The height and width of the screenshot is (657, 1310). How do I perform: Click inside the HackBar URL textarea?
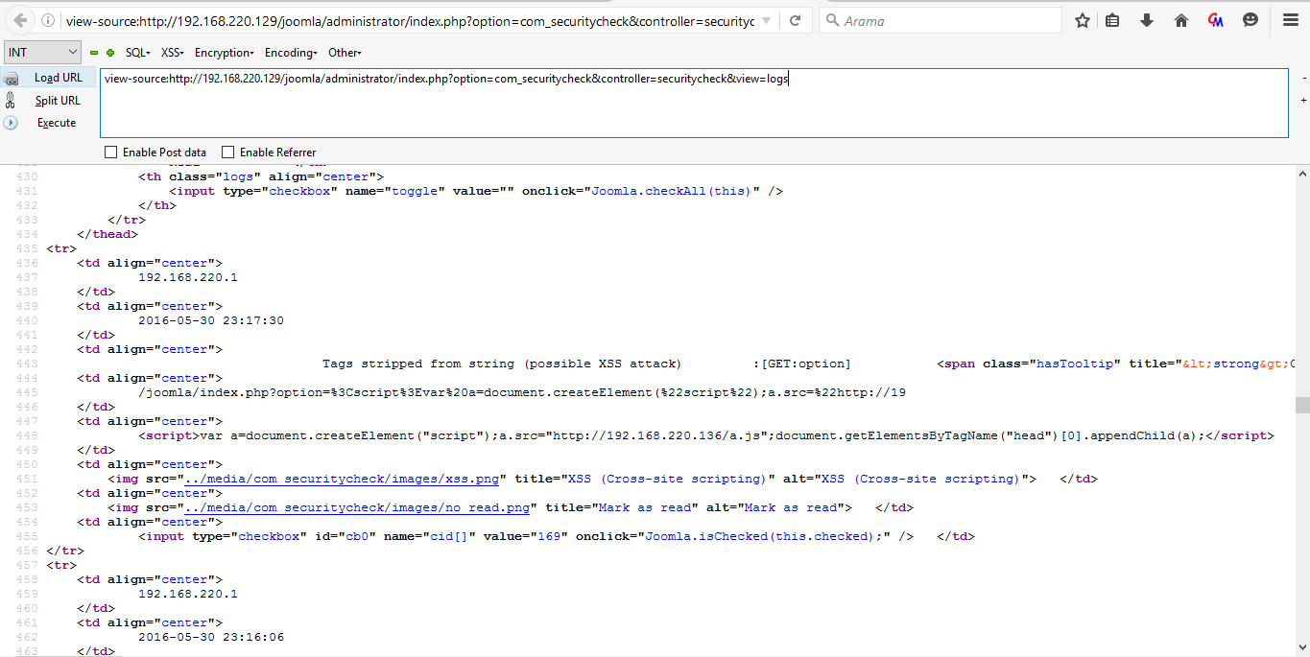pyautogui.click(x=694, y=103)
